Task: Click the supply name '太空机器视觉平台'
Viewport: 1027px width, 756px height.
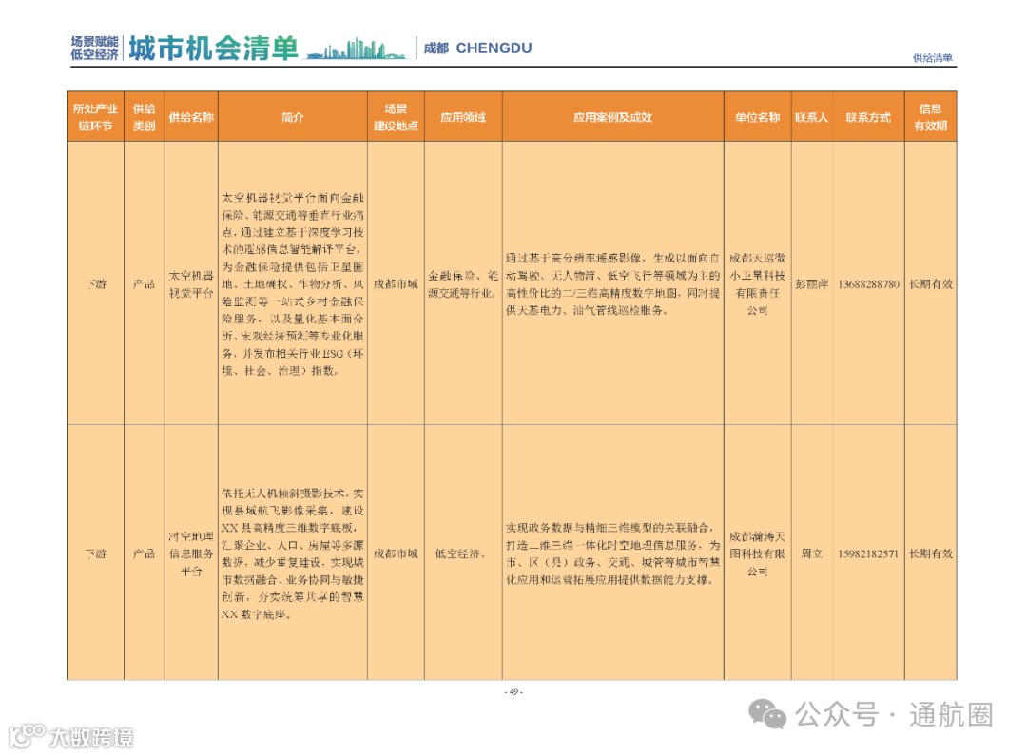Action: (191, 284)
